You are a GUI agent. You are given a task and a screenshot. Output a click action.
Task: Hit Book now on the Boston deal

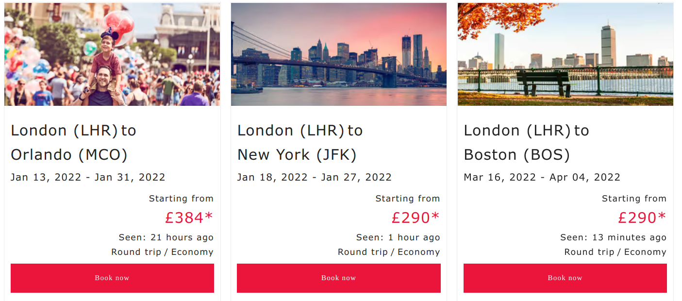pyautogui.click(x=565, y=278)
